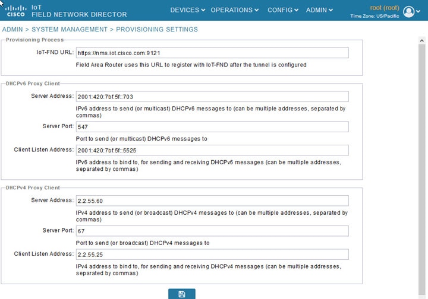Click the scrollbar up arrow
The height and width of the screenshot is (299, 428).
click(421, 40)
